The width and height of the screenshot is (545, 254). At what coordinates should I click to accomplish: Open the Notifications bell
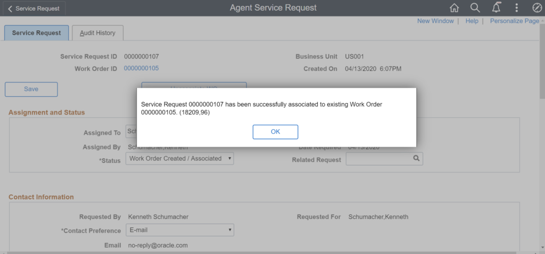[x=497, y=8]
